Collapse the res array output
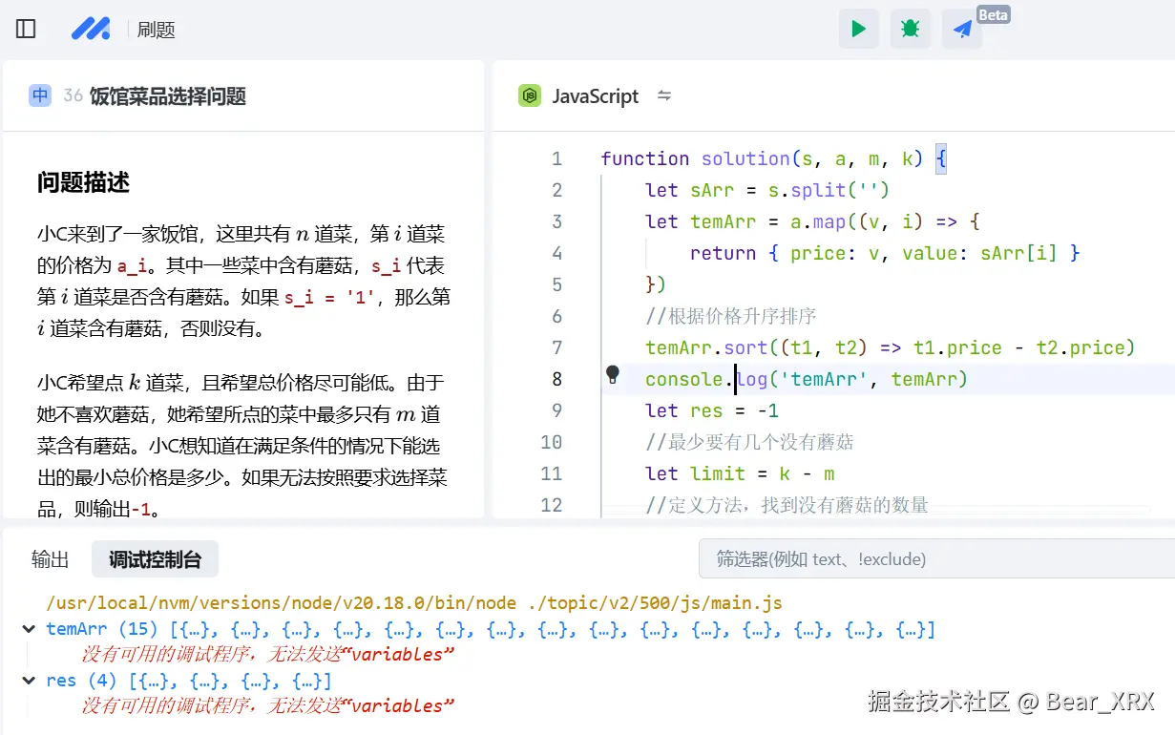1175x735 pixels. [x=28, y=681]
